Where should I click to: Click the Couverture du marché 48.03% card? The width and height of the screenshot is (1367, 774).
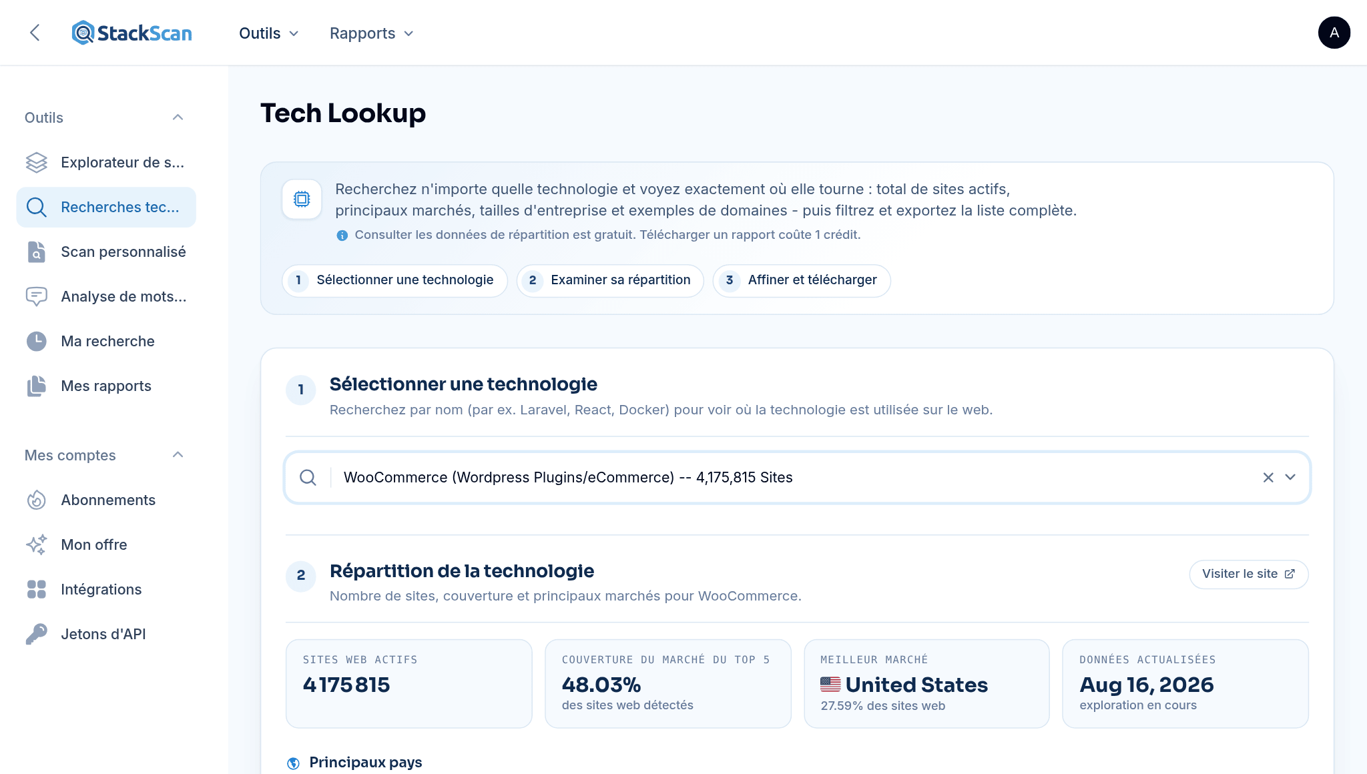[x=668, y=683]
